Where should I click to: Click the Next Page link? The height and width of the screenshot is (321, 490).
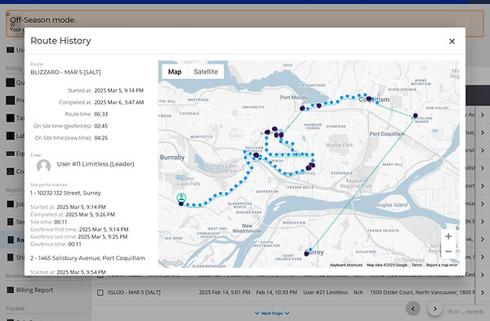pos(272,313)
